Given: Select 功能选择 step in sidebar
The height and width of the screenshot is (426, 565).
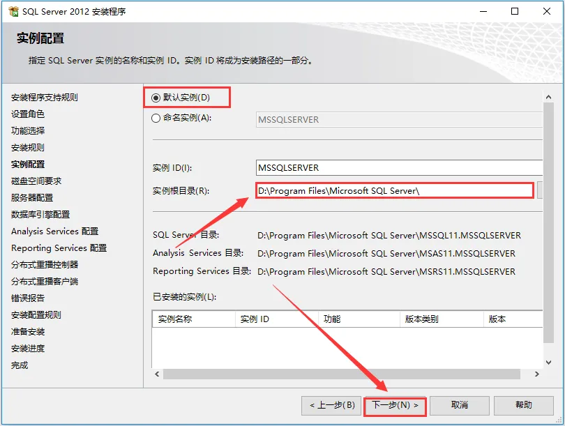Looking at the screenshot, I should pos(28,131).
